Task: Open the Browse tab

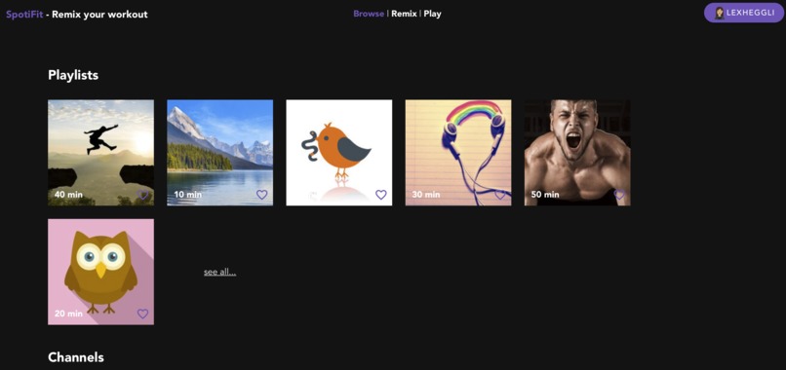Action: tap(369, 14)
